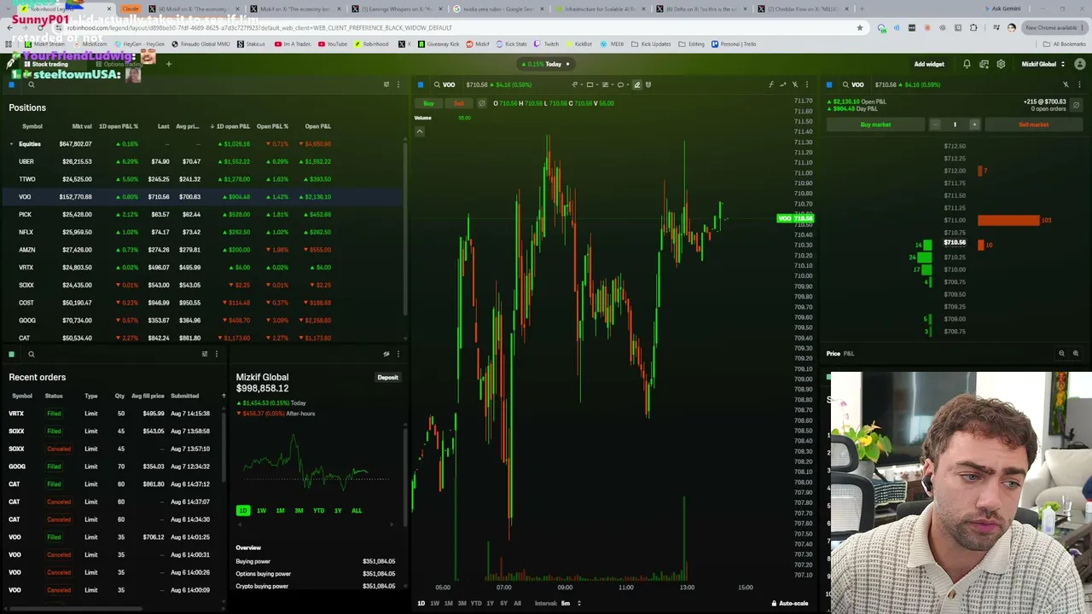Toggle the blue link color square on chart widget
This screenshot has height=614, width=1092.
click(x=421, y=84)
